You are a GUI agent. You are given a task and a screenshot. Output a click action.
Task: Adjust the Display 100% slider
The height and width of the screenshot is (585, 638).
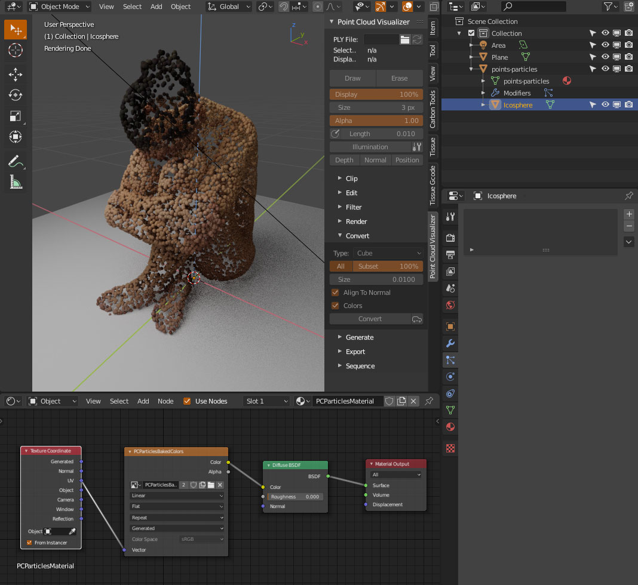click(x=376, y=94)
